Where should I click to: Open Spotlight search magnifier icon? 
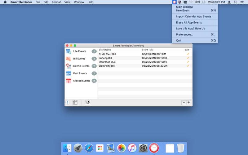pos(236,2)
